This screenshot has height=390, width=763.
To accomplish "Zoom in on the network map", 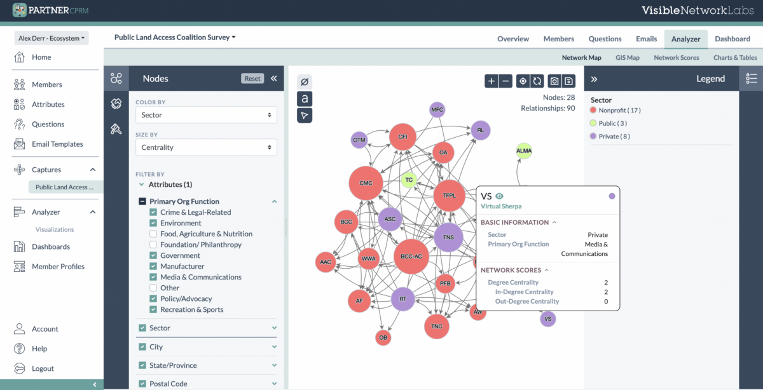I will [x=491, y=81].
